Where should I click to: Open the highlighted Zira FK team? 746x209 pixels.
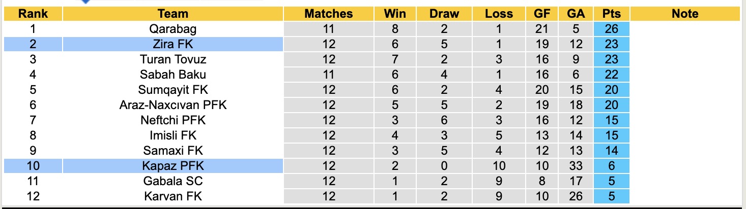click(x=173, y=44)
